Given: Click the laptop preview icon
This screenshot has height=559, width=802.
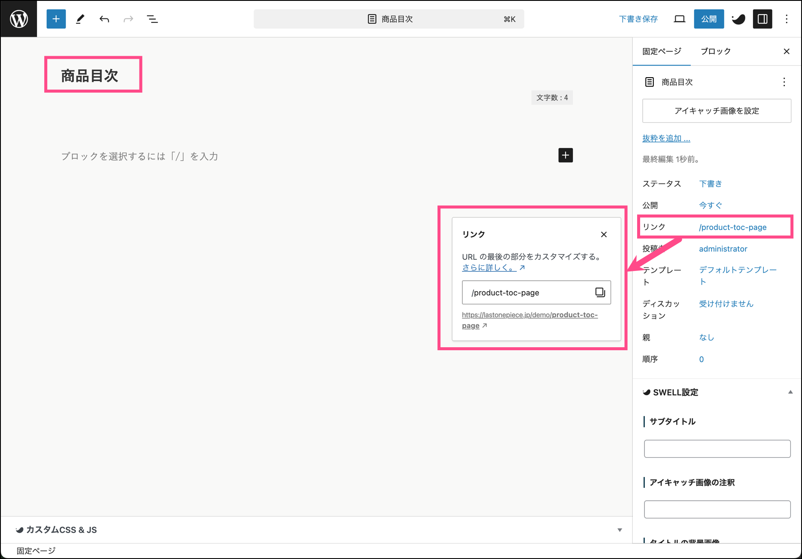Looking at the screenshot, I should [x=679, y=19].
